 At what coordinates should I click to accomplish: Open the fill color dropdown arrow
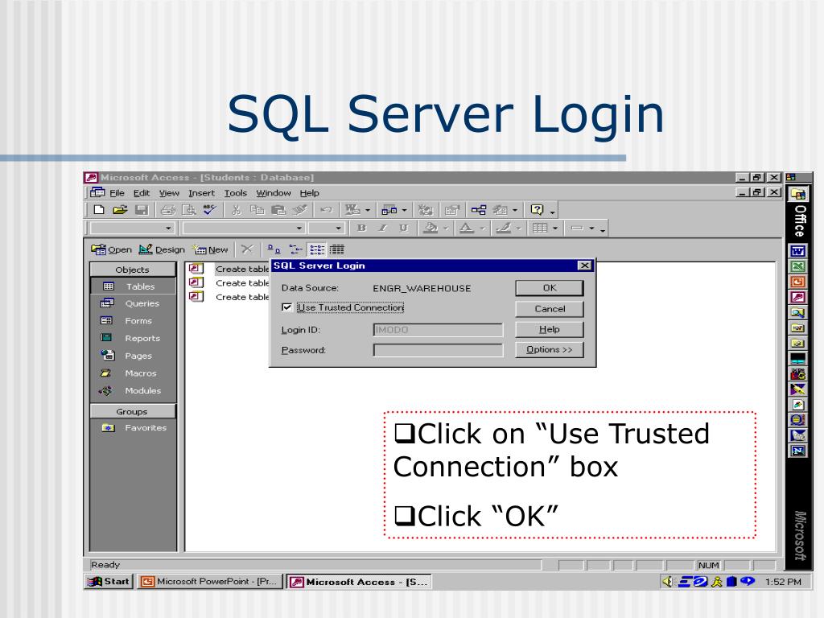447,229
